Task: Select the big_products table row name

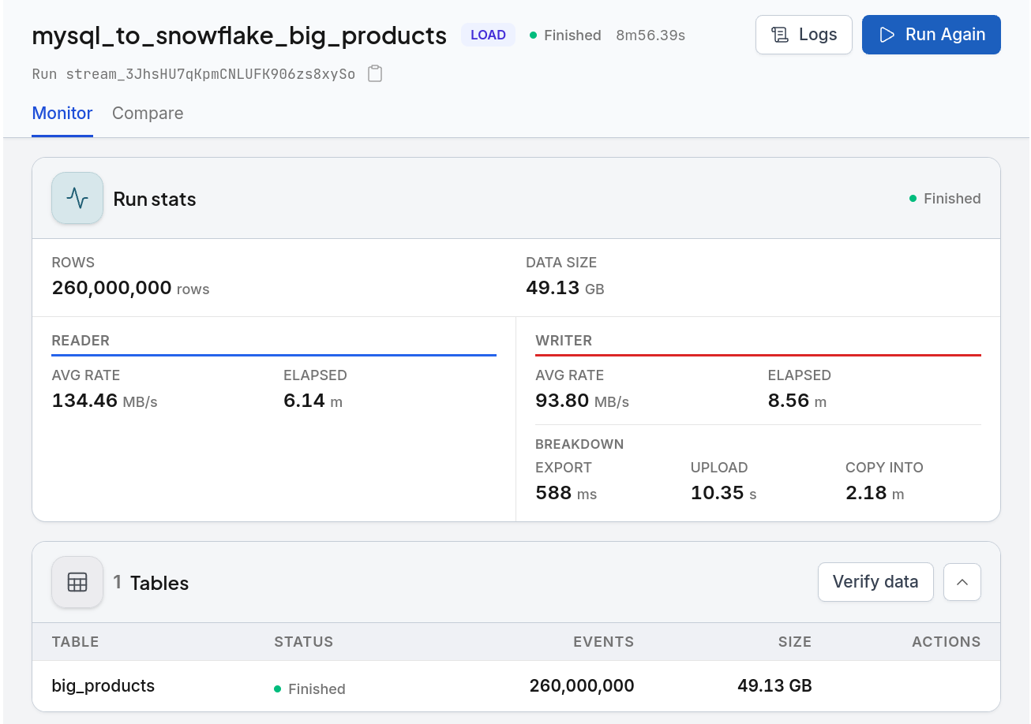Action: [103, 685]
